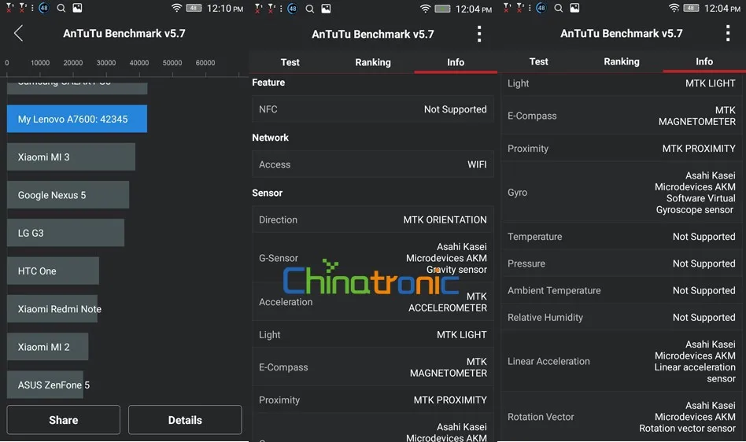Select Xiaomi Redmi Note ranking bar
This screenshot has height=442, width=746.
(x=54, y=309)
